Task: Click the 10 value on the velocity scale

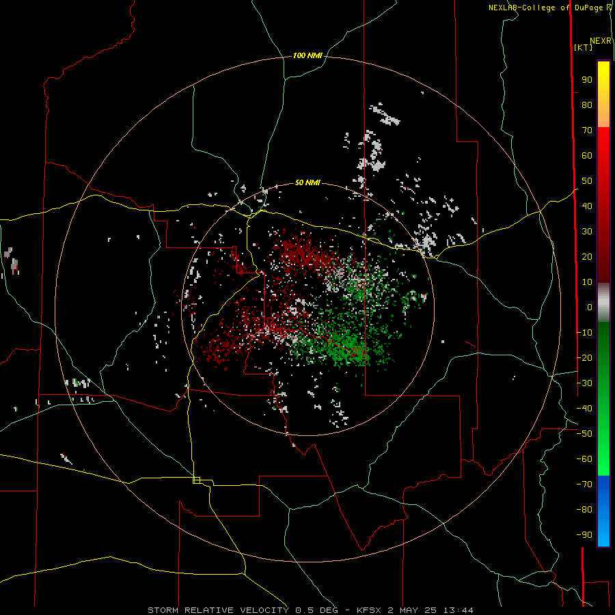Action: pyautogui.click(x=587, y=282)
